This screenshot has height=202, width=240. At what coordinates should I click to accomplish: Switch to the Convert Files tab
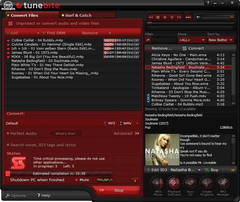32,16
